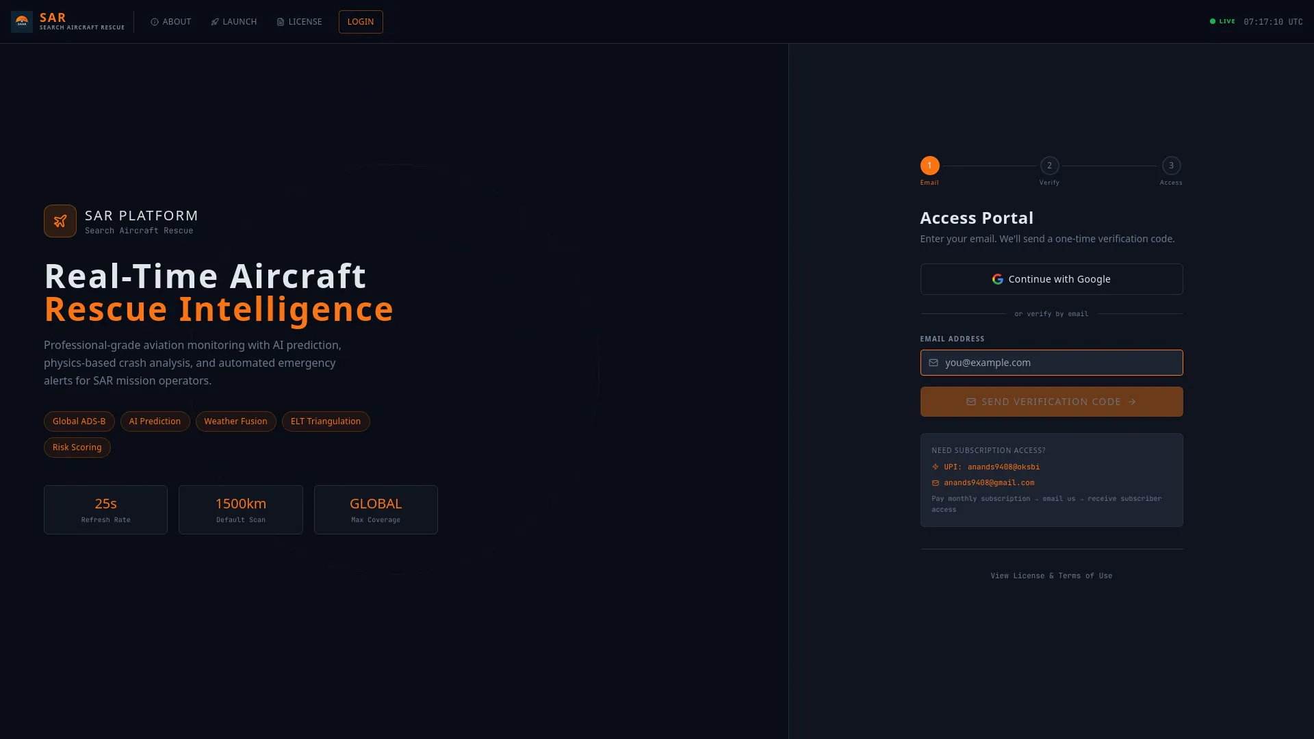Screen dimensions: 1314x739
Task: Click Send Verification Code button
Action: (1051, 402)
